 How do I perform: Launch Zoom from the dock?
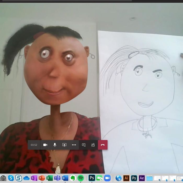coord(107,178)
